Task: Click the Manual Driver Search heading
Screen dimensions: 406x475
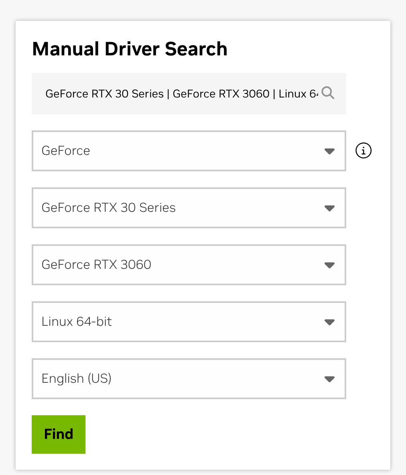Action: click(x=130, y=49)
